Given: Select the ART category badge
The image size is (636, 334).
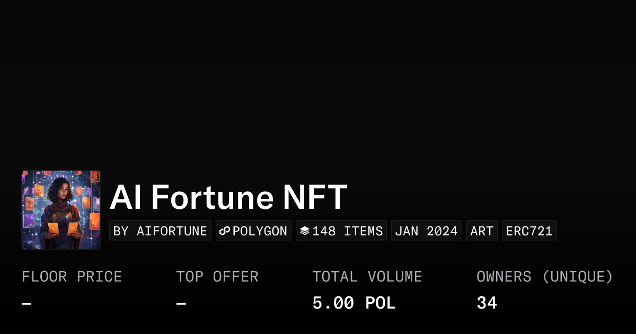Looking at the screenshot, I should (x=482, y=231).
